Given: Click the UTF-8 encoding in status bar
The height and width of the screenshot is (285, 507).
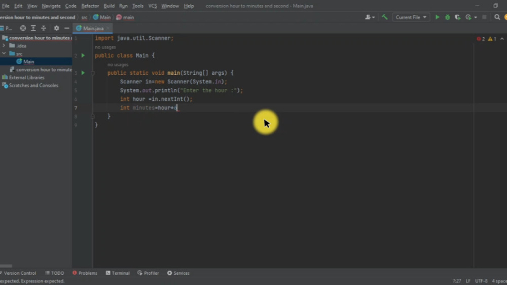Looking at the screenshot, I should 481,280.
